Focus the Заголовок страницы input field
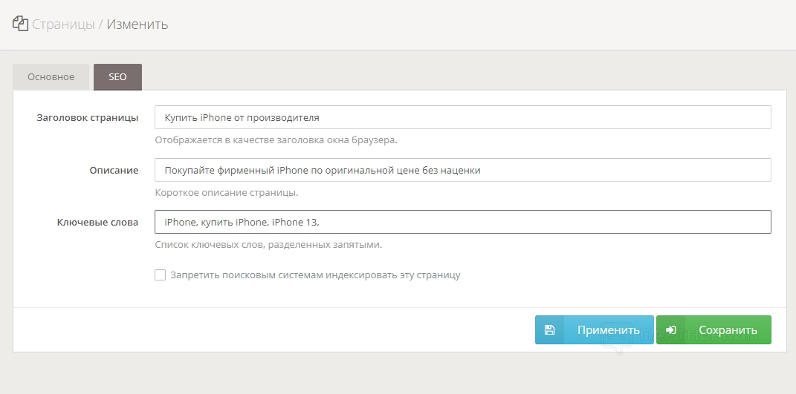The height and width of the screenshot is (394, 796). 462,118
